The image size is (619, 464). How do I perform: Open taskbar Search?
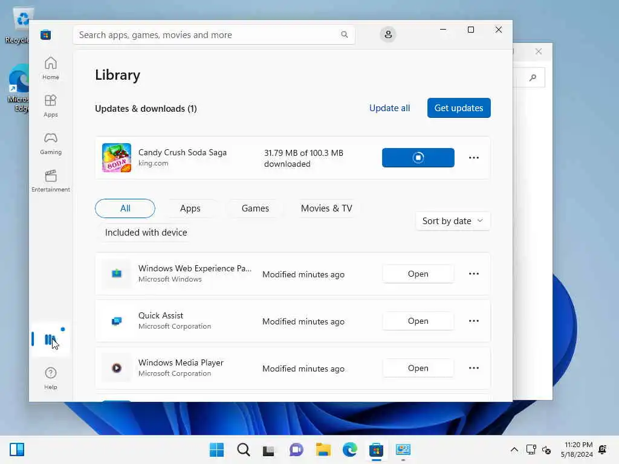click(x=243, y=449)
